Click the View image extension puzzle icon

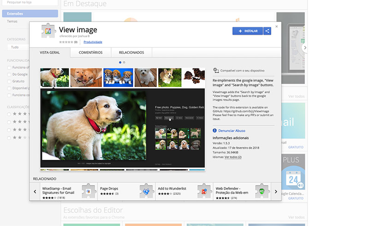click(48, 31)
